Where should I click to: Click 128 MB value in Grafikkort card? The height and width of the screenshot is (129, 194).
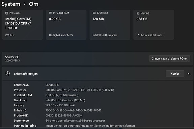click(98, 19)
